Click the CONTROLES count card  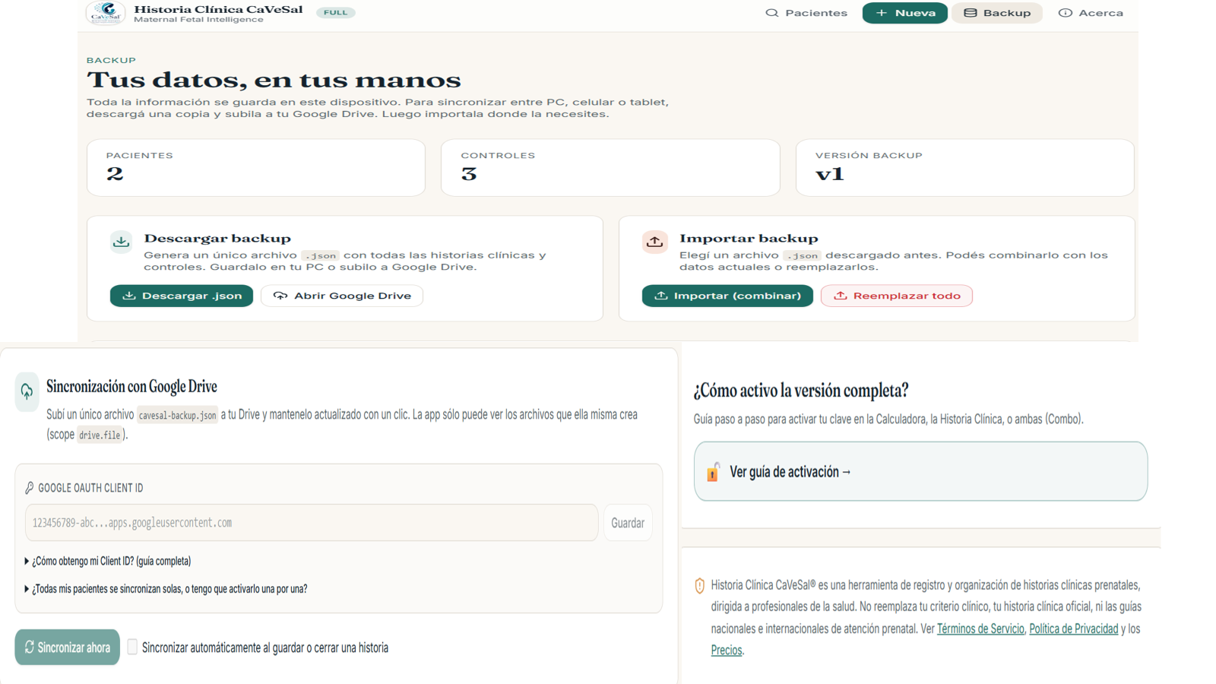(x=610, y=167)
